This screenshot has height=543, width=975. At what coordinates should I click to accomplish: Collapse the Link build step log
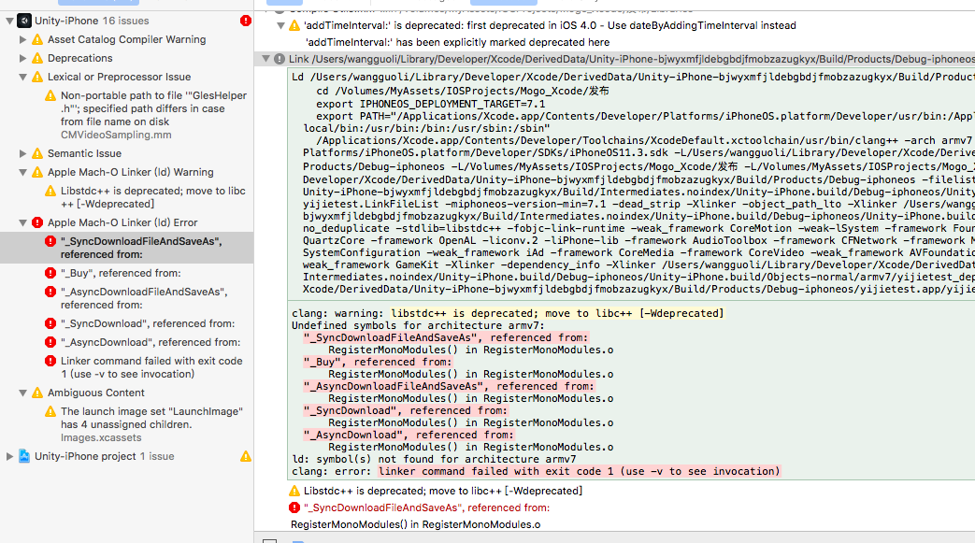click(x=266, y=59)
